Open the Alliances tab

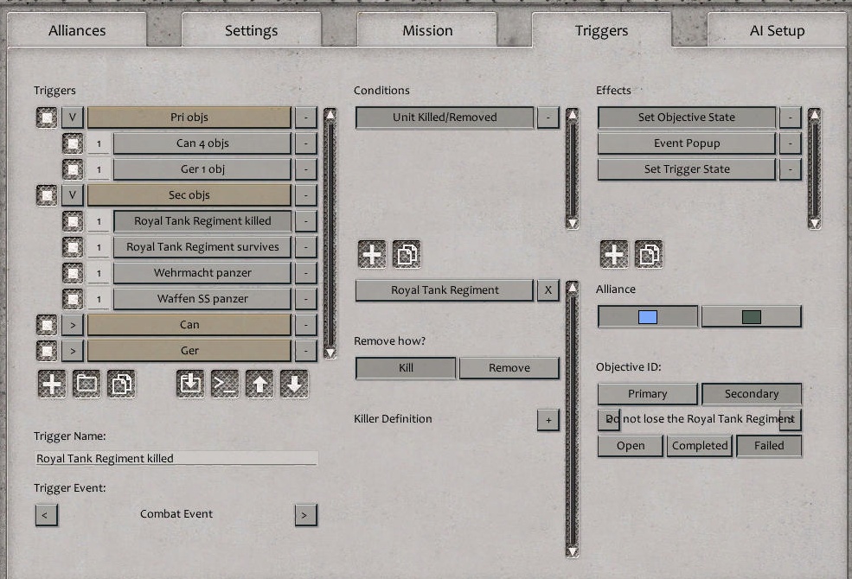pyautogui.click(x=76, y=29)
